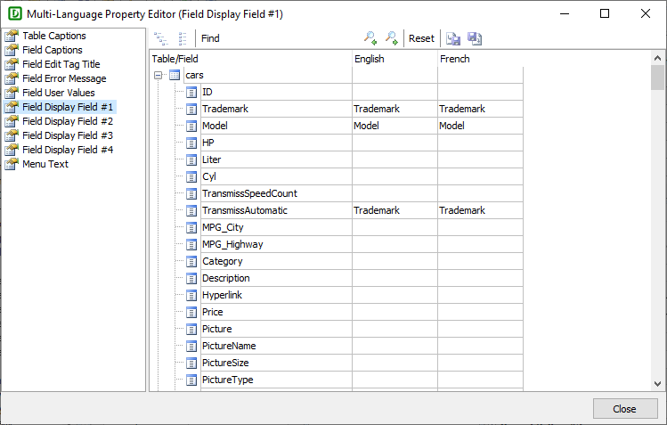
Task: Click the MPG_City field icon
Action: coord(191,227)
